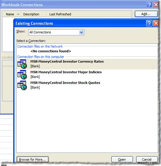This screenshot has height=166, width=161.
Task: Sort by the Last Refreshed column header
Action: tap(89, 14)
